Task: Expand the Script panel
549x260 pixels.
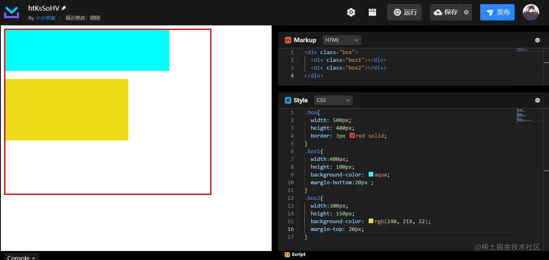Action: pyautogui.click(x=299, y=254)
